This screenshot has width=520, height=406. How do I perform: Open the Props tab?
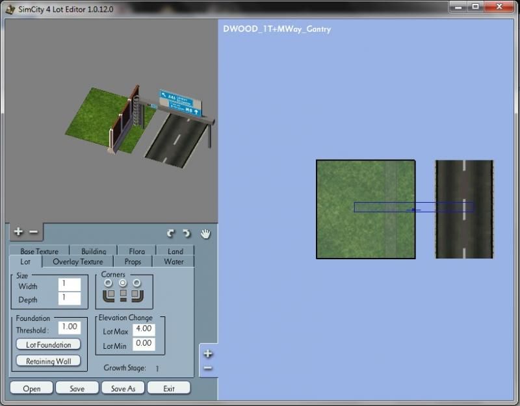point(133,262)
